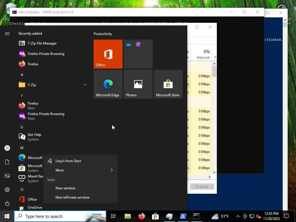This screenshot has width=296, height=222.
Task: Open the Microsoft Store tile
Action: point(168,84)
